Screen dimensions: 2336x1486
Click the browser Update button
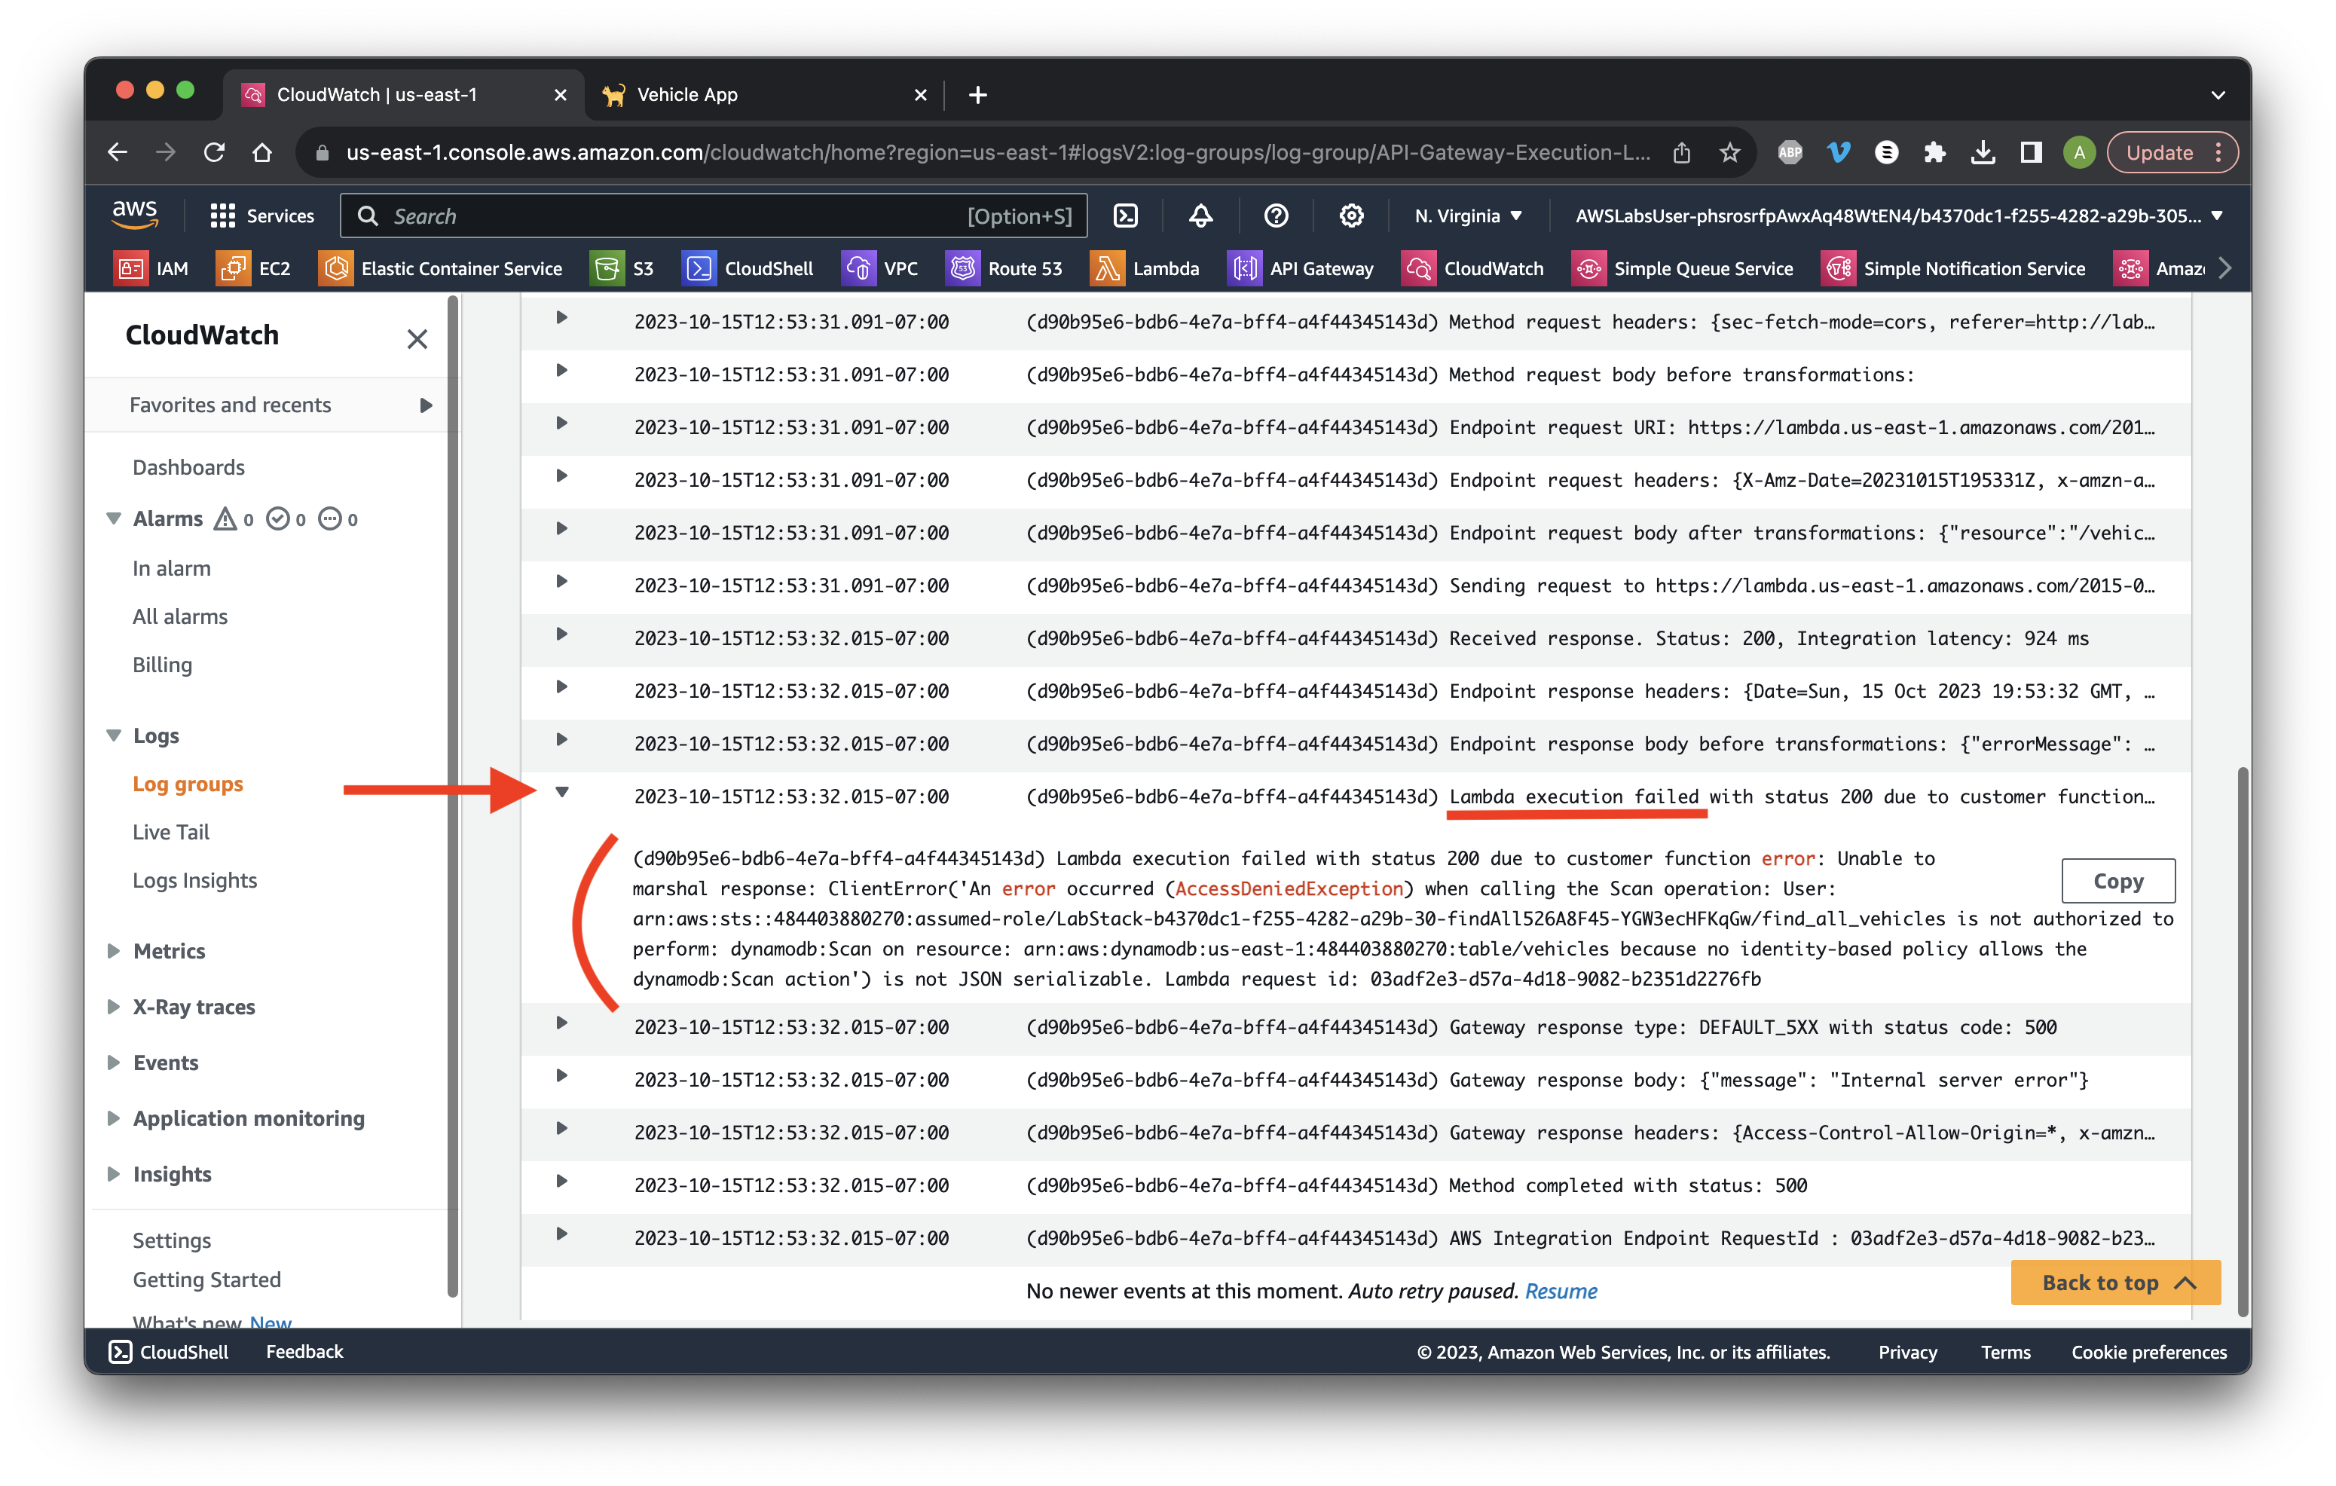click(2171, 152)
